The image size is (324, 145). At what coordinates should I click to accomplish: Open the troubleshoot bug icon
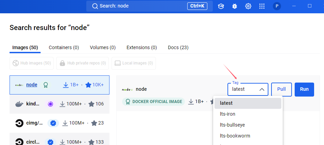[235, 6]
